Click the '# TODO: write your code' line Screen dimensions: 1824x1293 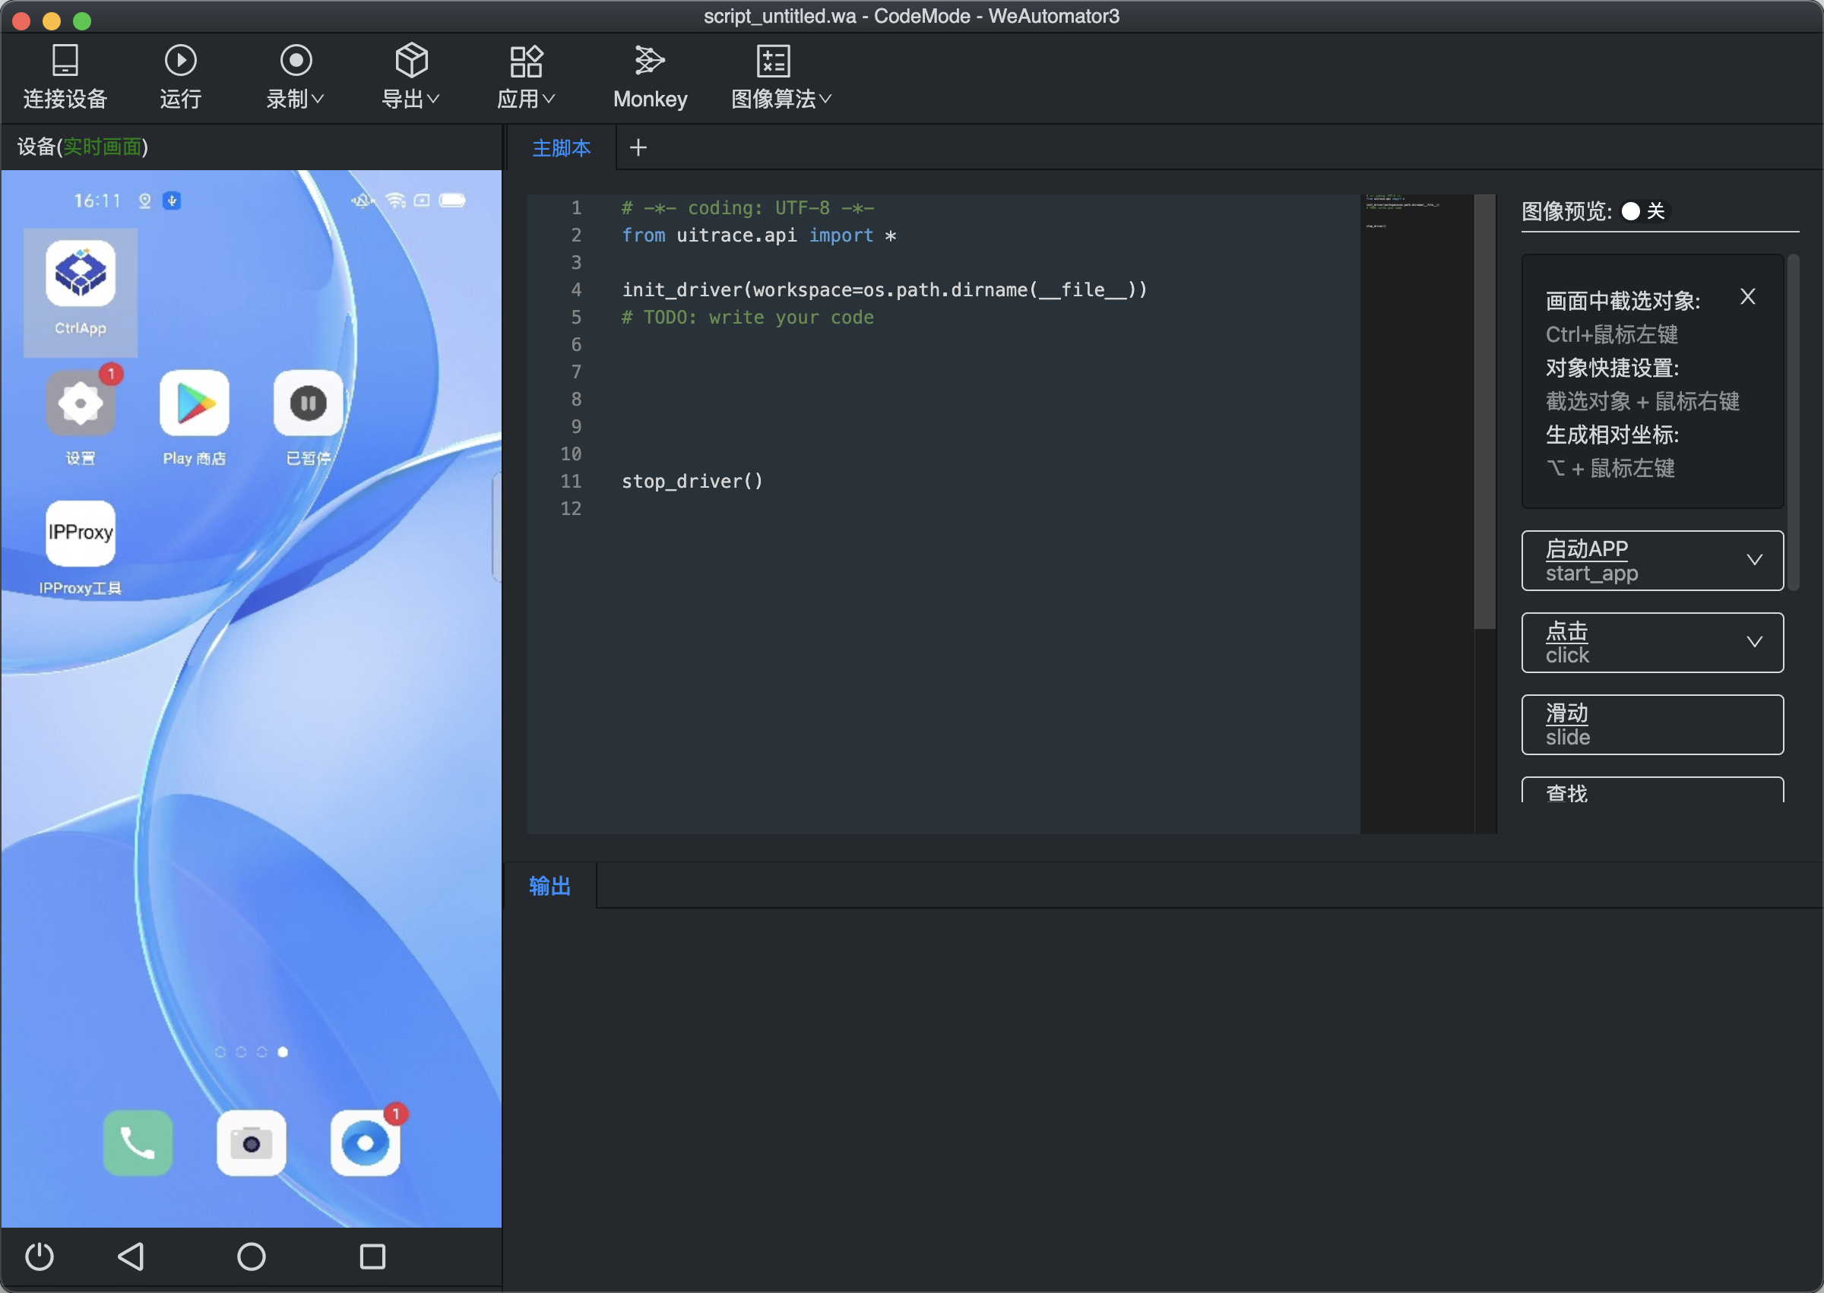point(747,317)
